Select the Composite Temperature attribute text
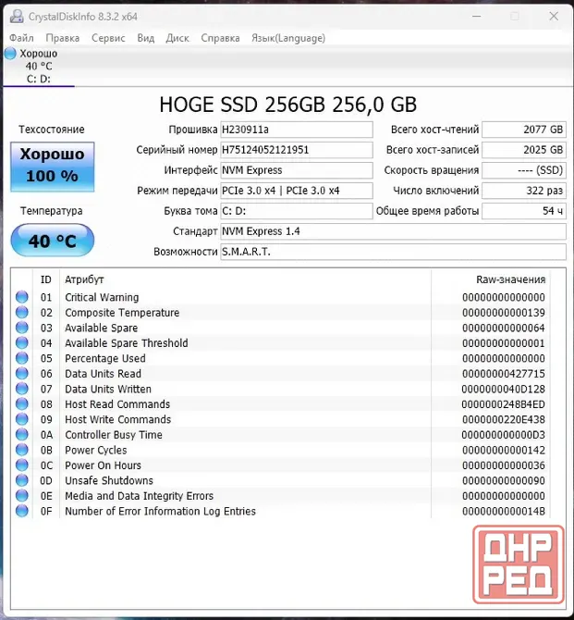 coord(122,313)
